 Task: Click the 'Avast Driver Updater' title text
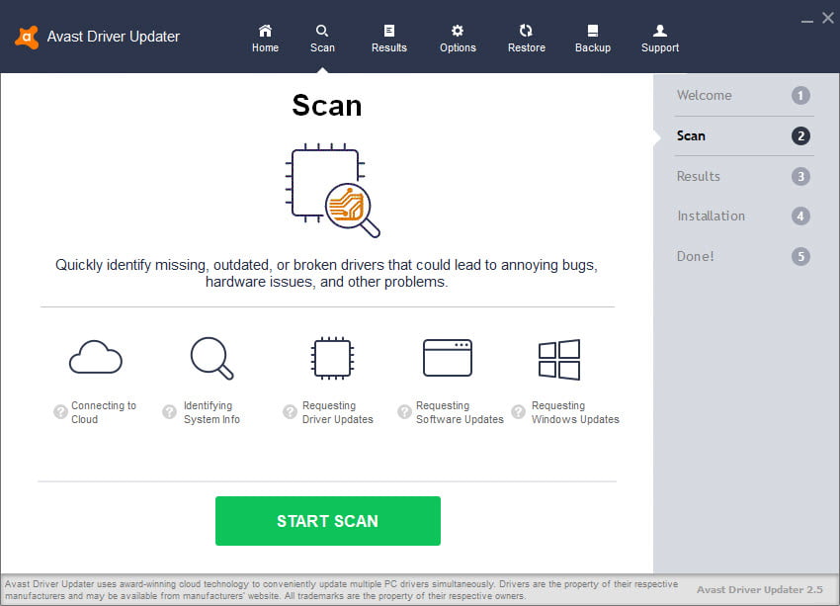point(114,37)
